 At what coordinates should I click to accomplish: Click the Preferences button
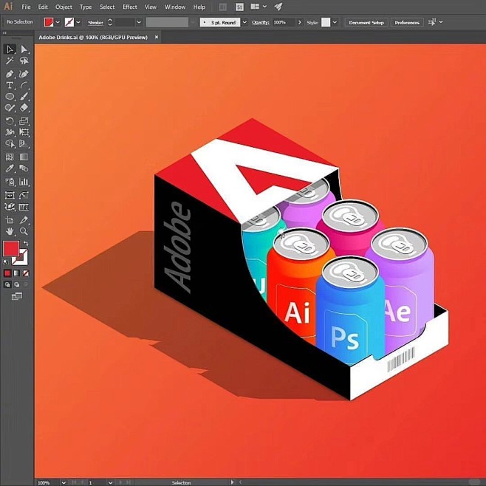407,22
